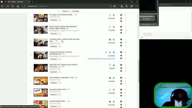
Task: Click the lock icon beside the YouTube address
Action: tap(24, 6)
